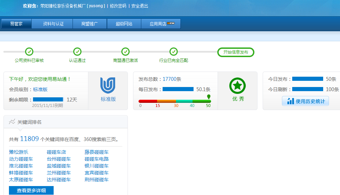Click the 标准版 shield logo icon

(108, 85)
